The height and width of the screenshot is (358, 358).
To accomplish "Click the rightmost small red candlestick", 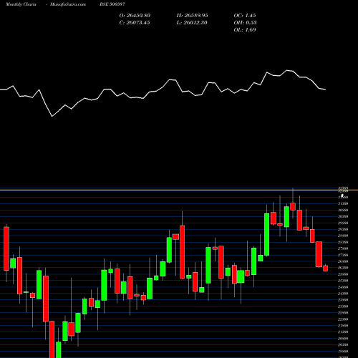I will click(x=326, y=268).
